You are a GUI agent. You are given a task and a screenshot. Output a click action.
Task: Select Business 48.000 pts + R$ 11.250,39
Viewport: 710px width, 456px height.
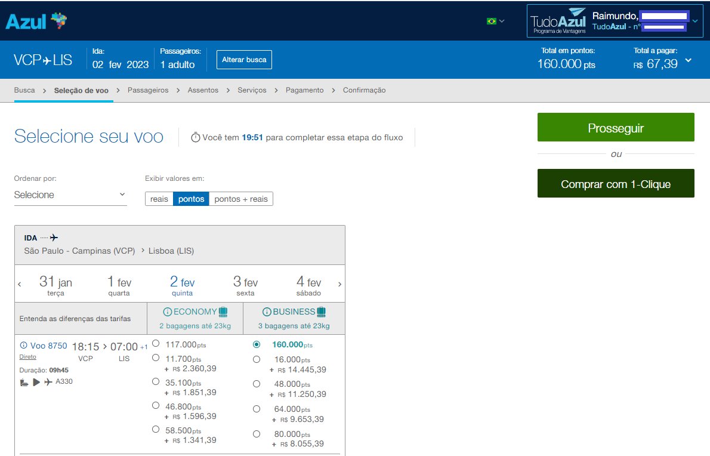point(257,384)
